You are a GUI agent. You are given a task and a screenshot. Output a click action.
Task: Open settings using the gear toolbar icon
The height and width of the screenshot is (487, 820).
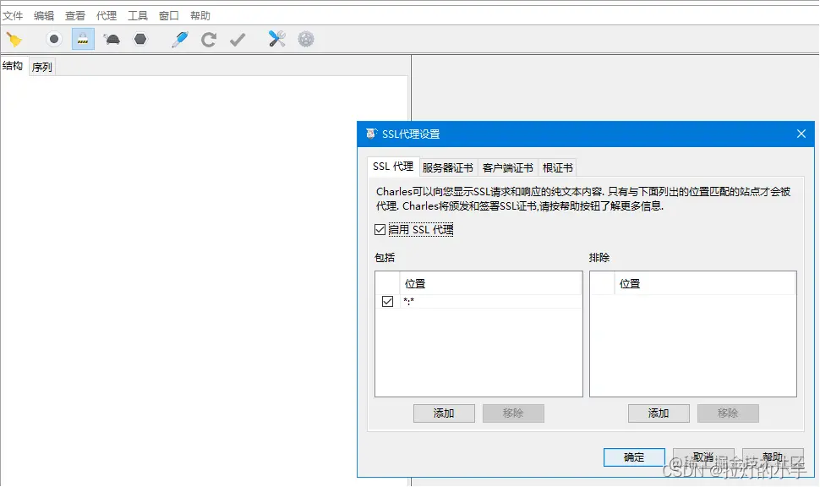pyautogui.click(x=304, y=38)
